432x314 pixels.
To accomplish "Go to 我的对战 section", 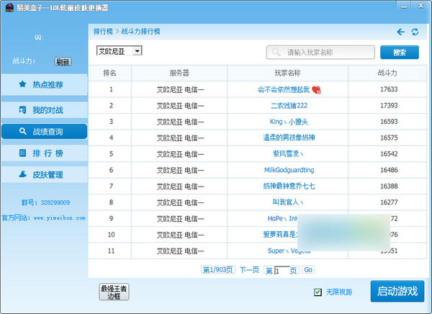I will point(45,110).
